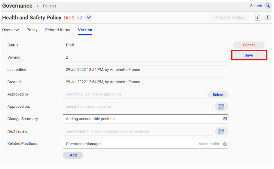Switch to the Overview tab
Image resolution: width=274 pixels, height=169 pixels.
(x=10, y=30)
